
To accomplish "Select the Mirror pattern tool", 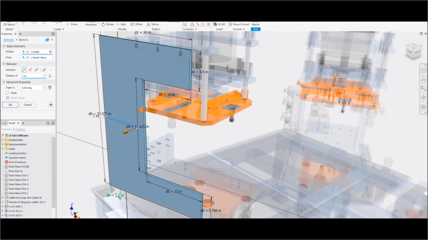I will (153, 24).
